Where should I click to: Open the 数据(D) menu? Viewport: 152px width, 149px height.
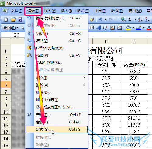point(117,11)
